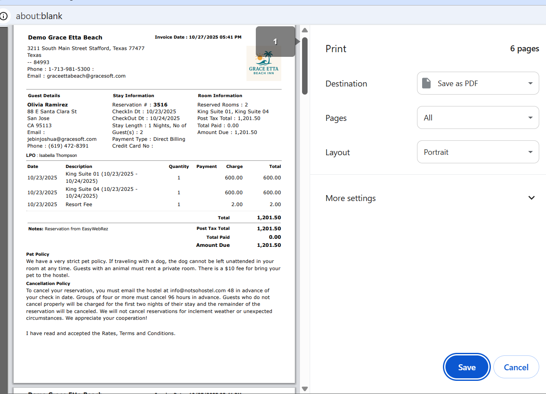
Task: Click the "Amount Due : 1,201.50" room info line
Action: [227, 132]
